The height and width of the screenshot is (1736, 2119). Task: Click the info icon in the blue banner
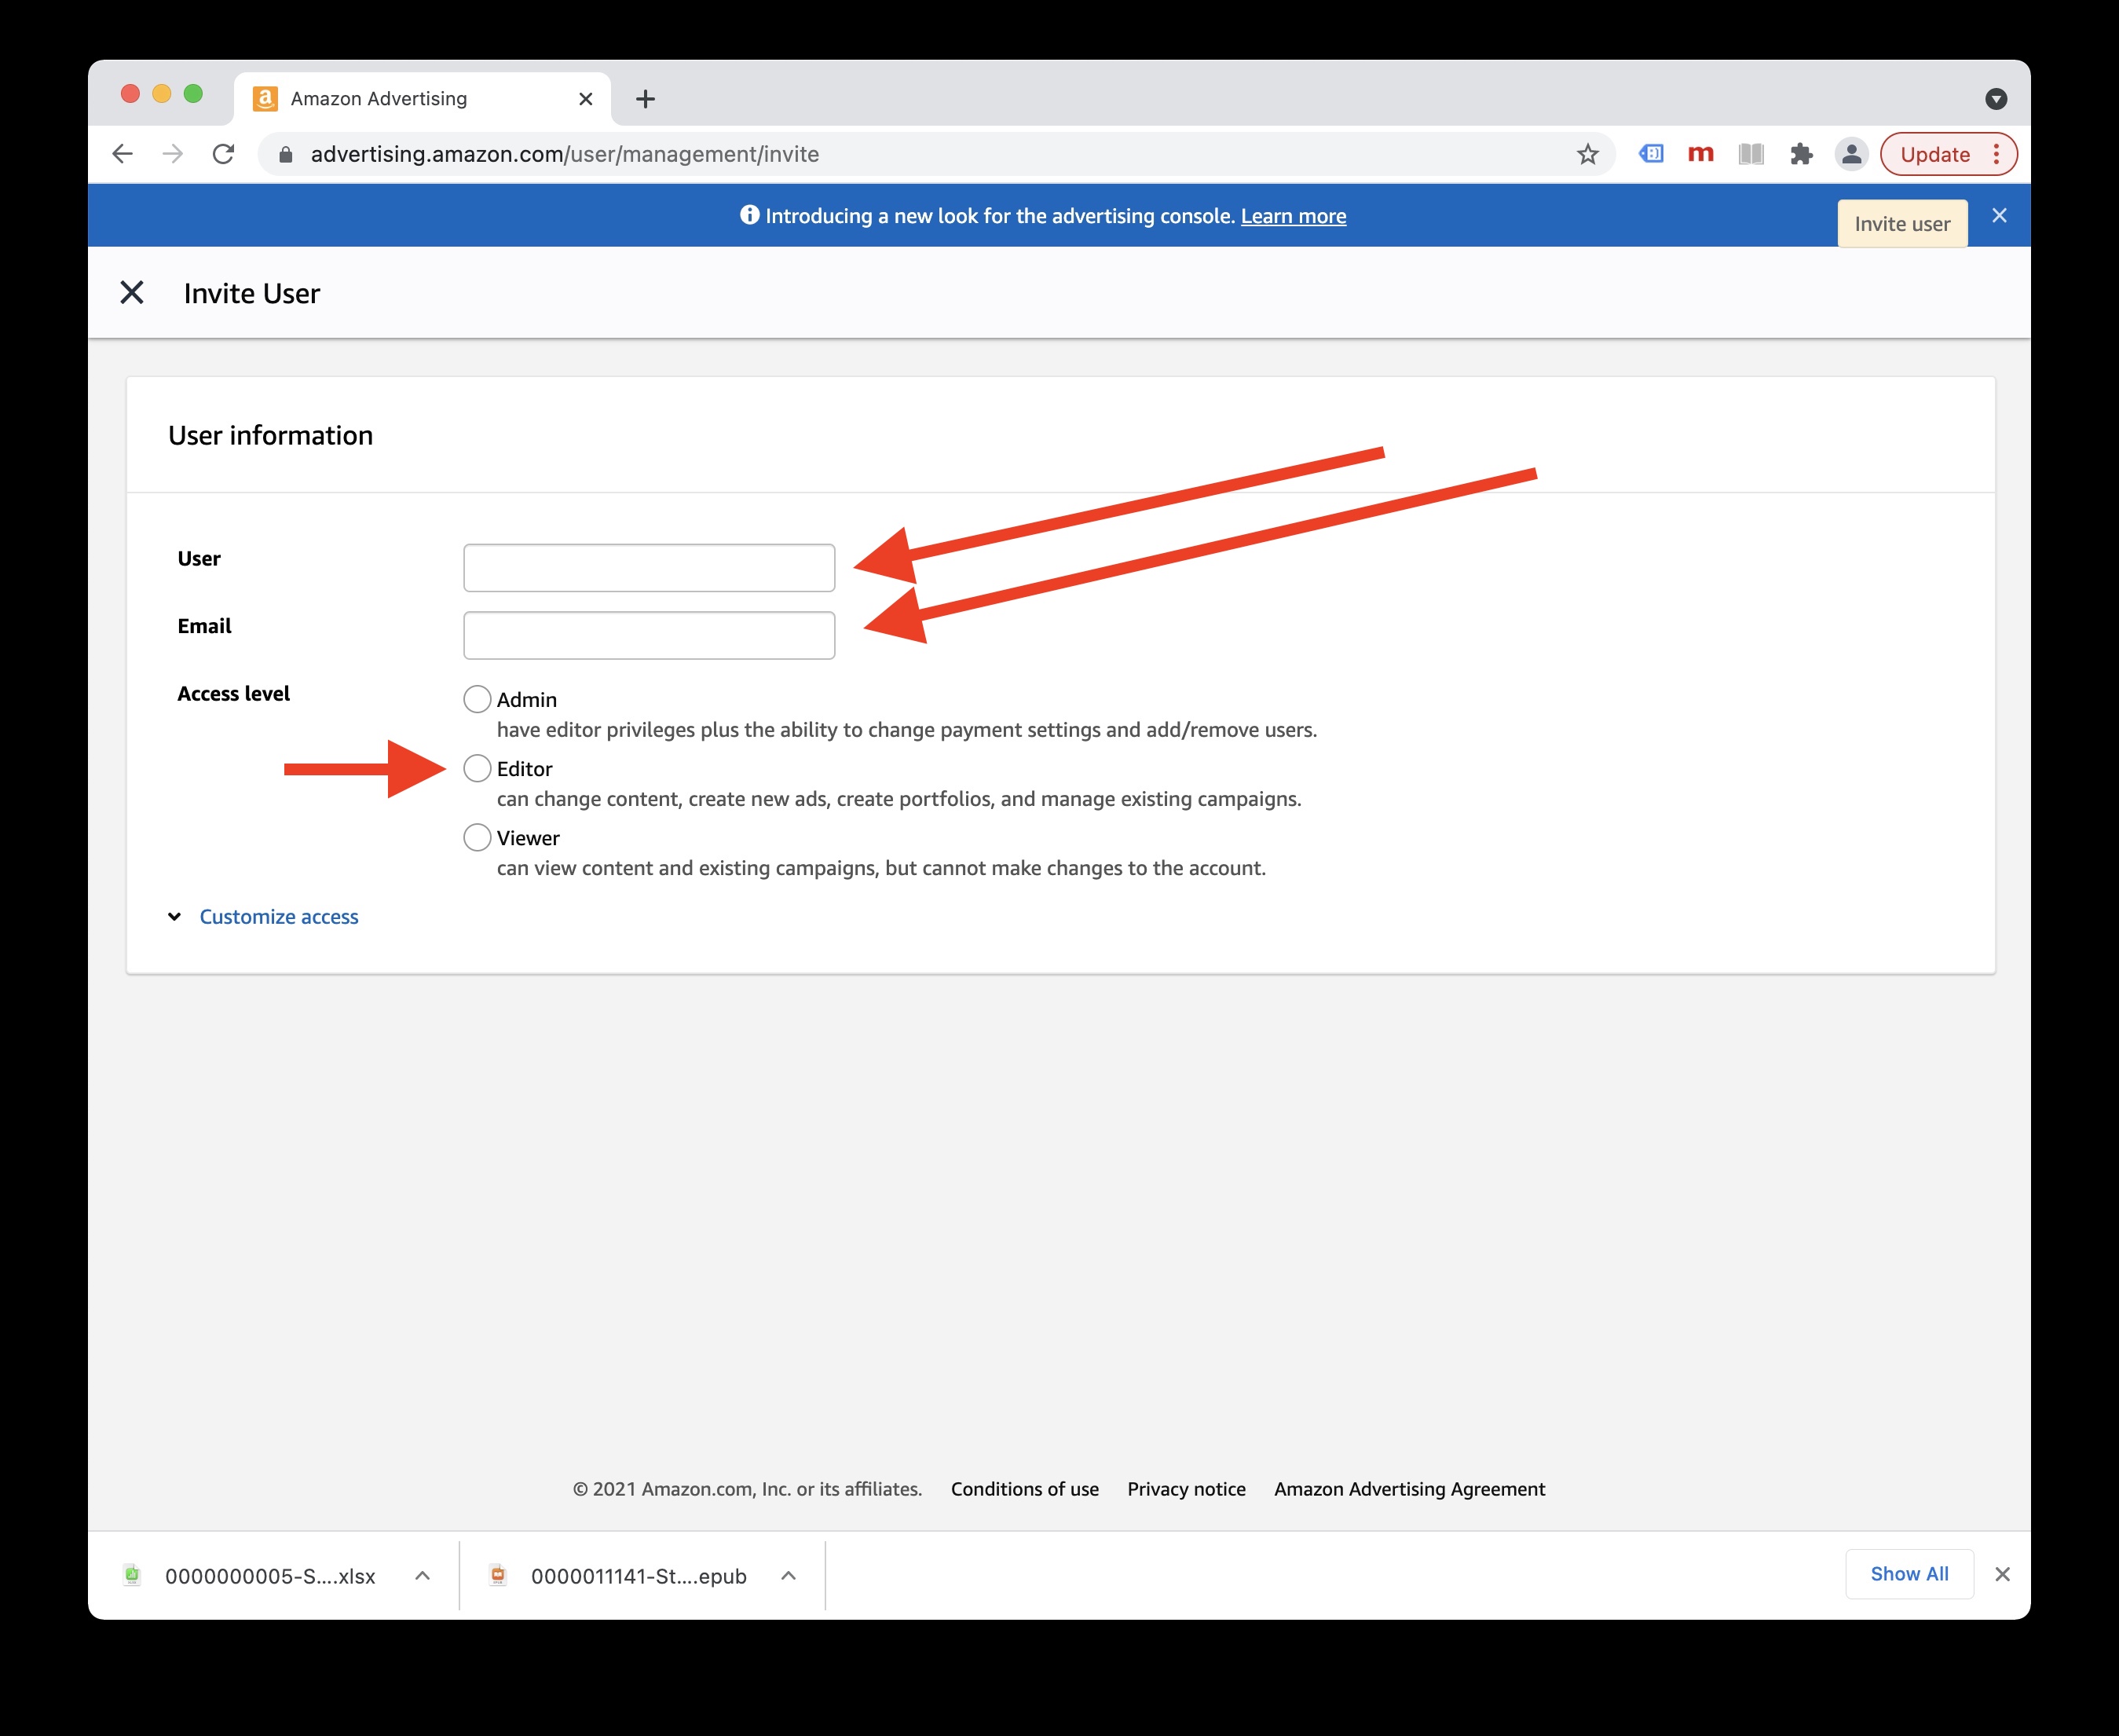(x=749, y=215)
